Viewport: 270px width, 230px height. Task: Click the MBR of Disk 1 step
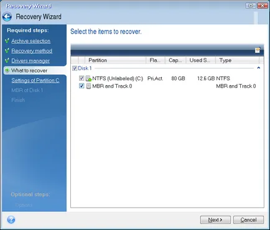coord(27,90)
